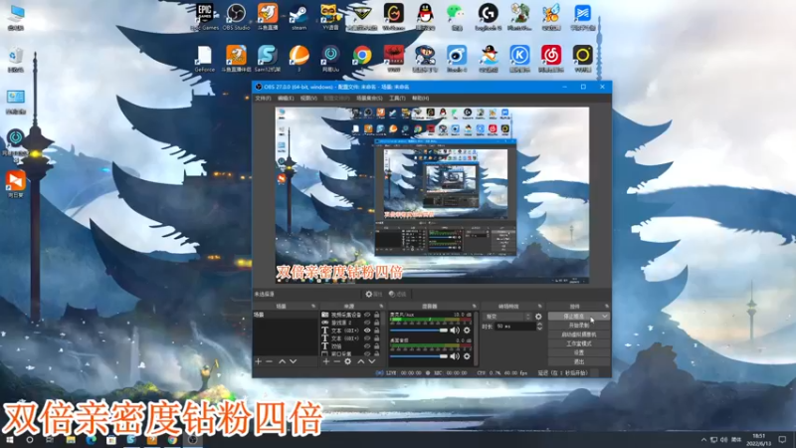796x448 pixels.
Task: Click 退出 to exit OBS
Action: coord(579,361)
